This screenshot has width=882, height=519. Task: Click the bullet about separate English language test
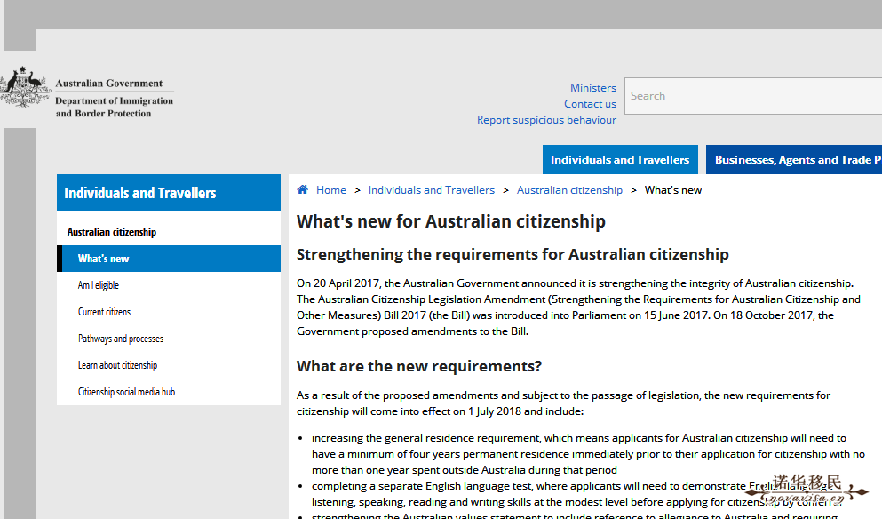point(576,493)
